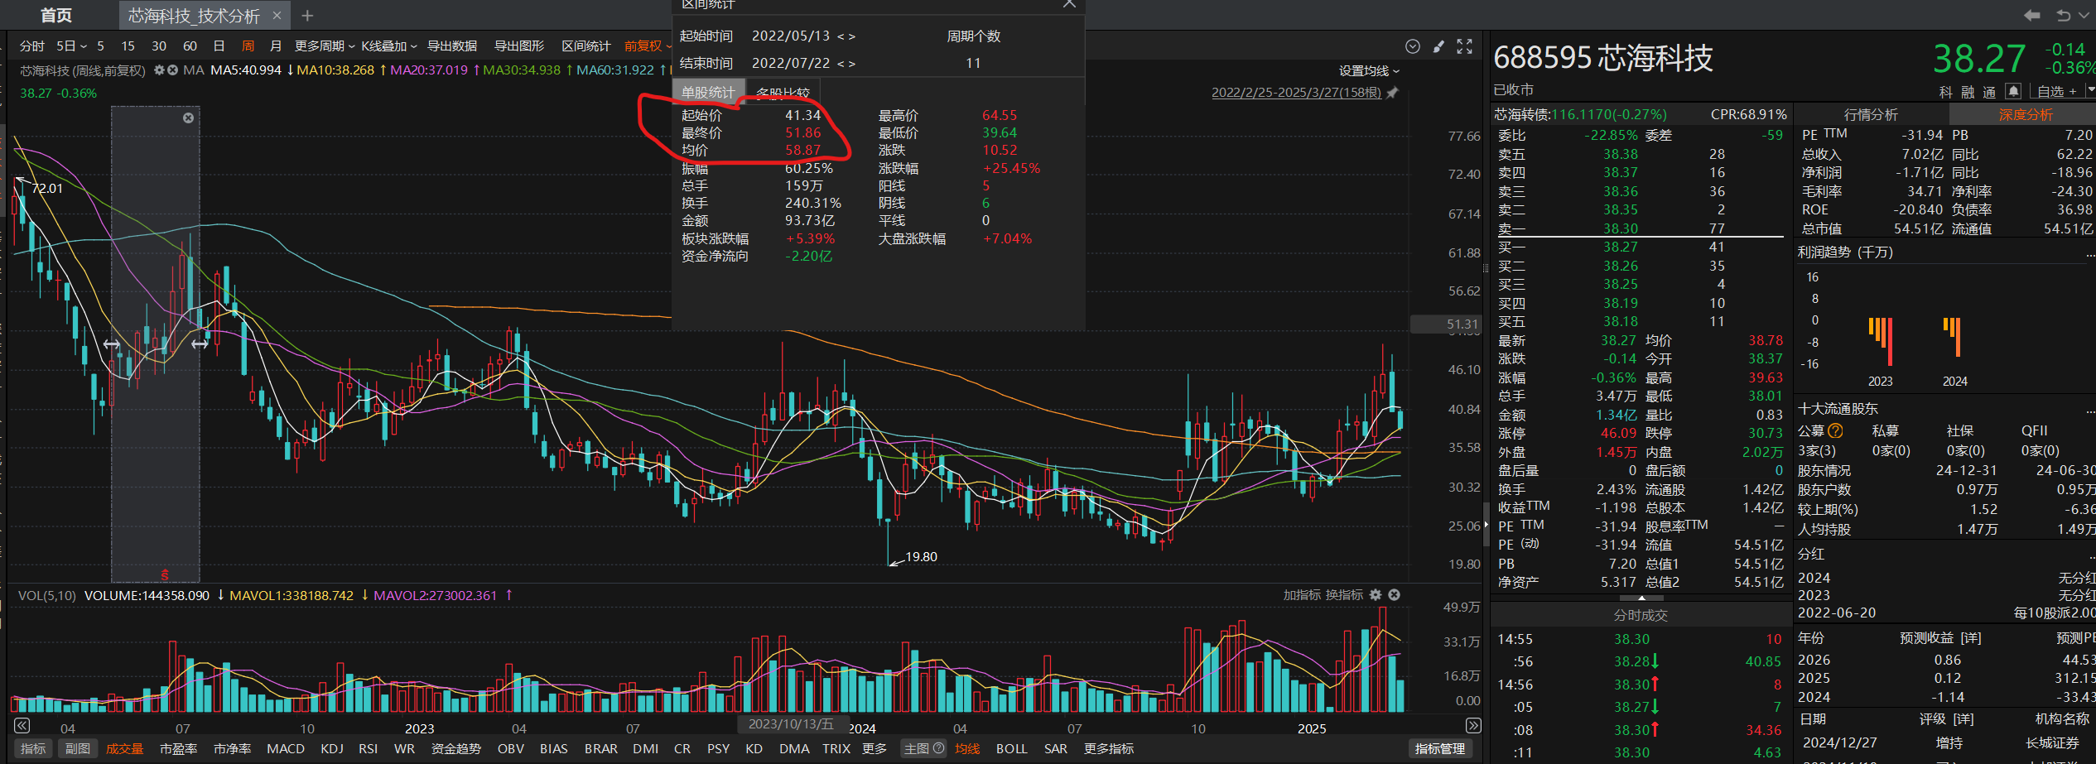2096x764 pixels.
Task: Click 导出图形 to export chart image
Action: [x=519, y=46]
